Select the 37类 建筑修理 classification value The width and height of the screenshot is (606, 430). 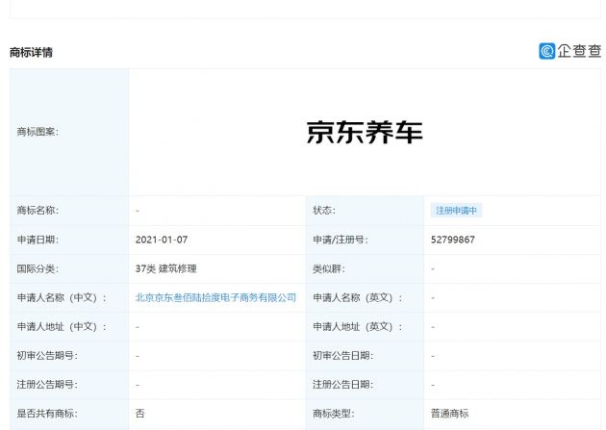pos(165,268)
